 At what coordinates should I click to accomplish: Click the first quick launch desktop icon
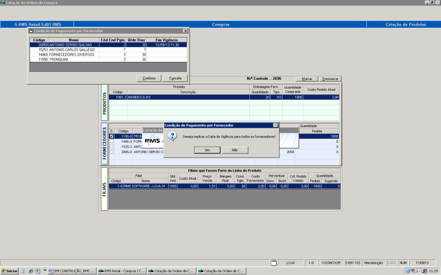pyautogui.click(x=24, y=271)
